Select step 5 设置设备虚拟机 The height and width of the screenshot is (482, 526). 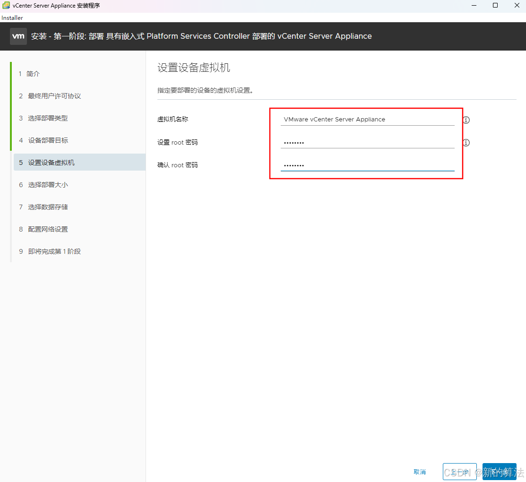79,163
